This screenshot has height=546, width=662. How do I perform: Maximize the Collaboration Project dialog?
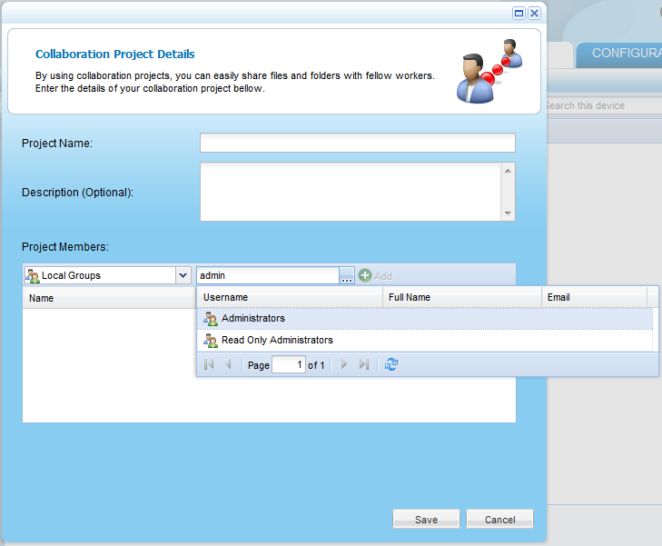(519, 13)
